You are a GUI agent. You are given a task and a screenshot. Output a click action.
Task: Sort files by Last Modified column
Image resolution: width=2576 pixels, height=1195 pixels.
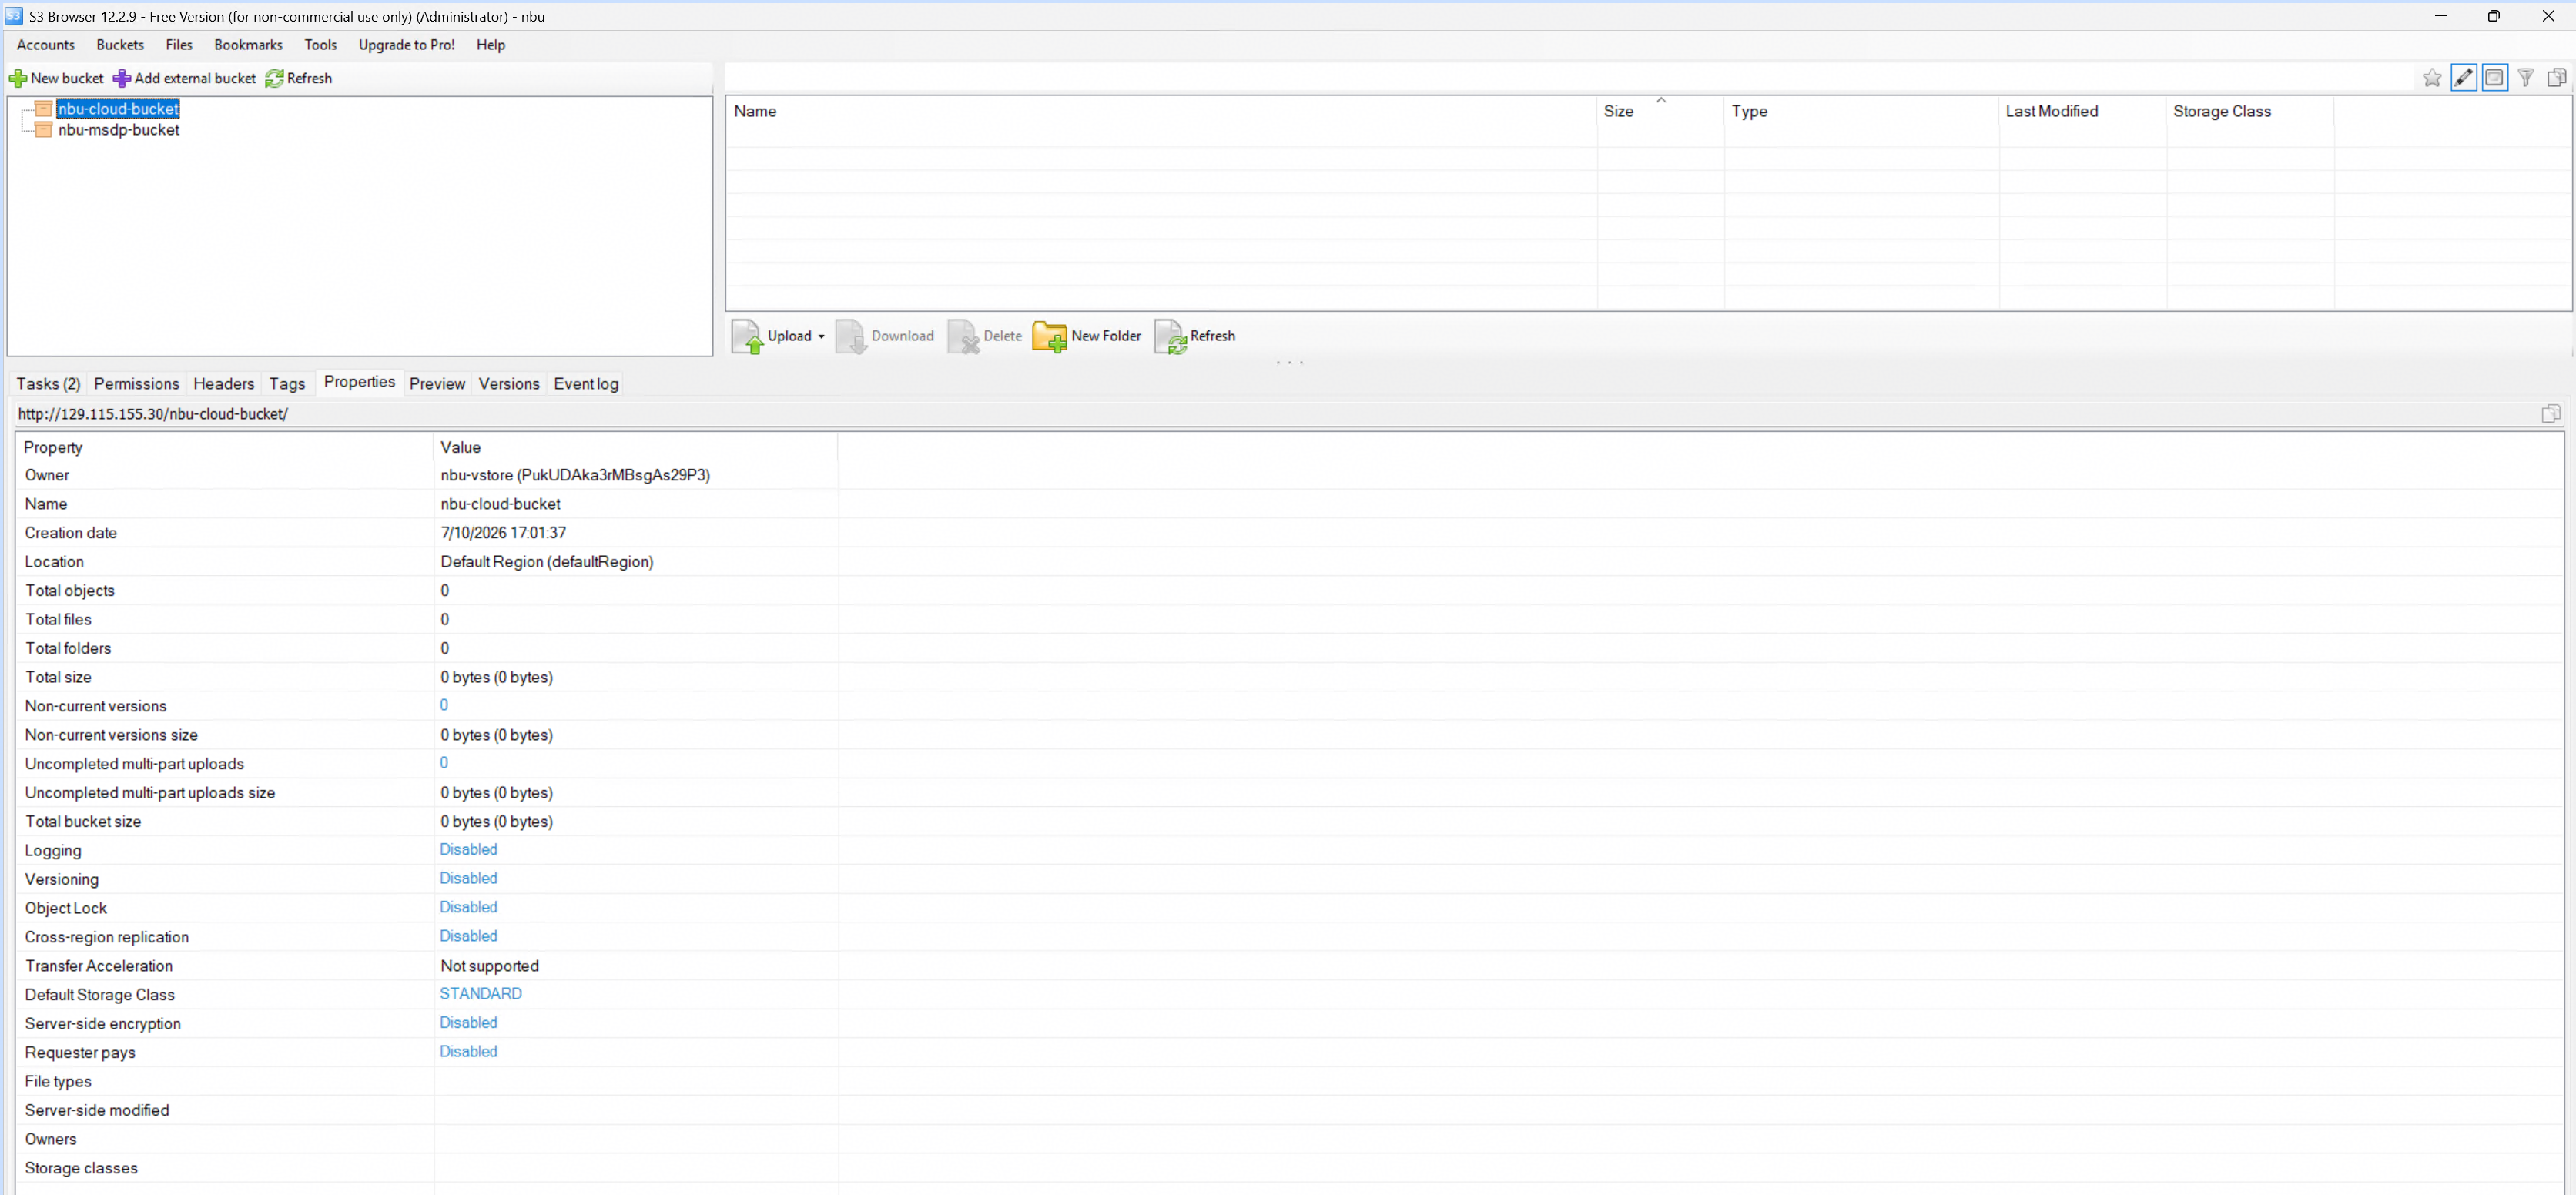[x=2083, y=112]
